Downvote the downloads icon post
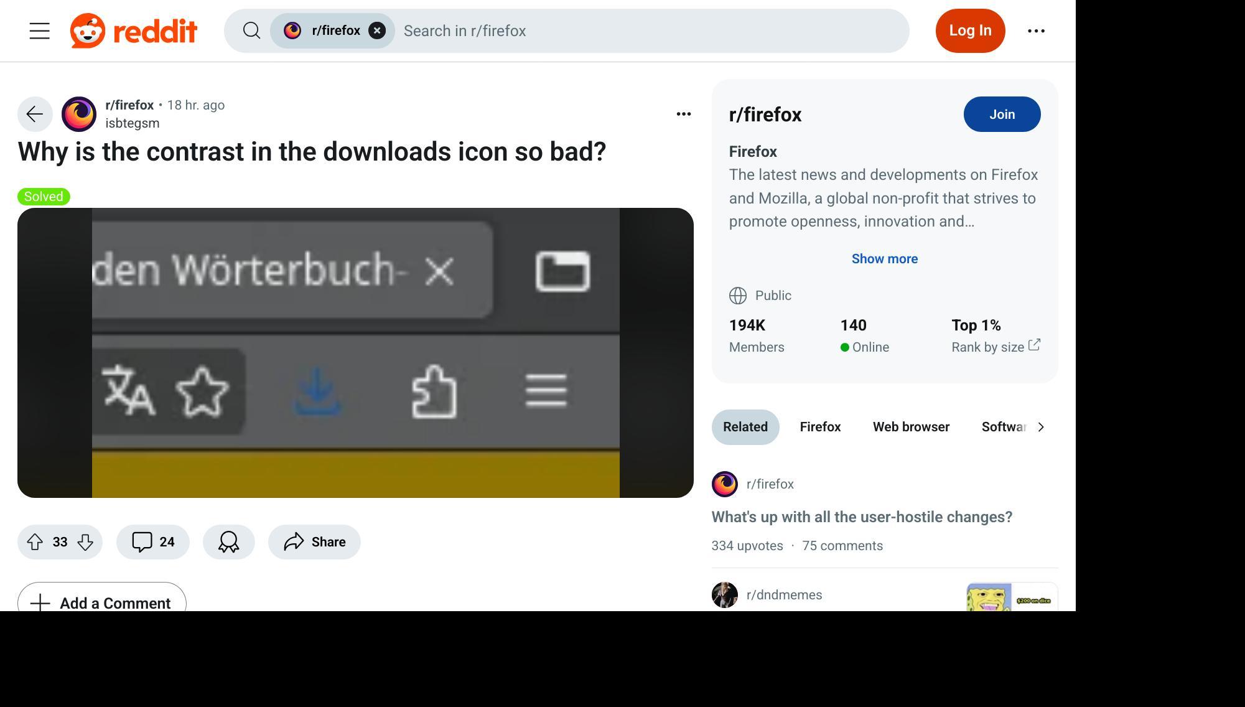The image size is (1245, 707). [x=85, y=542]
